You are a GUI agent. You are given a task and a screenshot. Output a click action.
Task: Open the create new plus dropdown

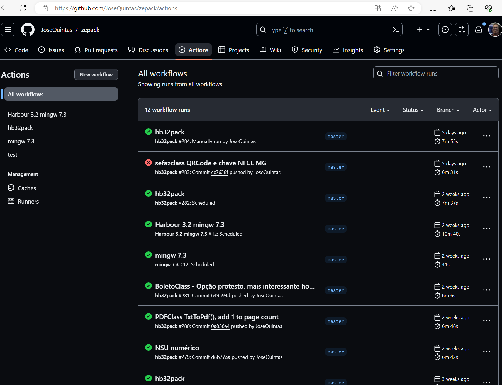(423, 30)
